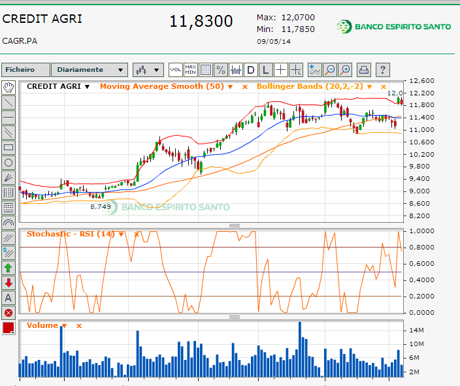Click the chart width range icon

[236, 70]
